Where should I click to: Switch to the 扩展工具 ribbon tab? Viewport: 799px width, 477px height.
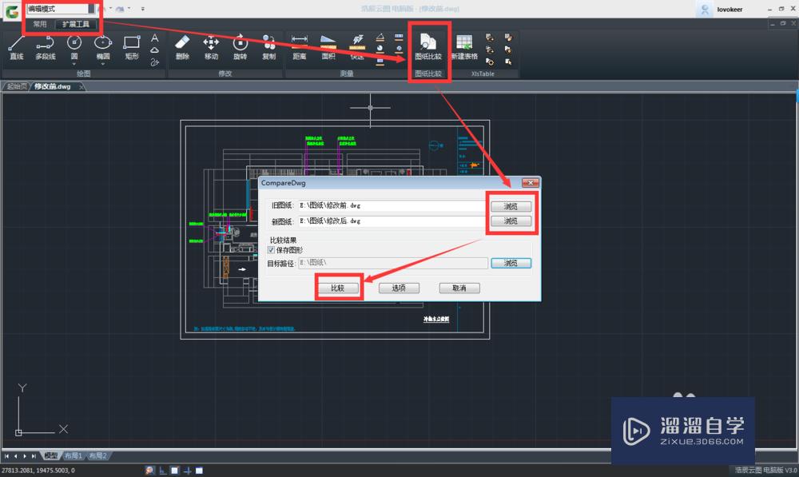pos(75,24)
